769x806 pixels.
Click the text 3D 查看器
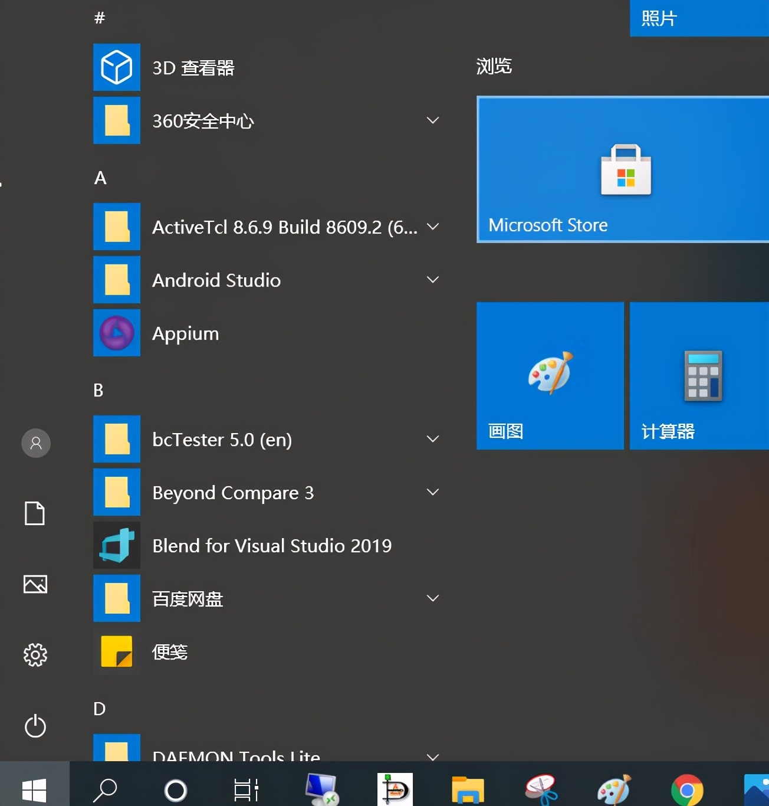[193, 68]
